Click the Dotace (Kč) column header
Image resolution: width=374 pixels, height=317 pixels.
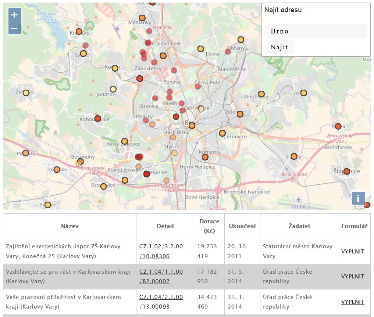(209, 226)
